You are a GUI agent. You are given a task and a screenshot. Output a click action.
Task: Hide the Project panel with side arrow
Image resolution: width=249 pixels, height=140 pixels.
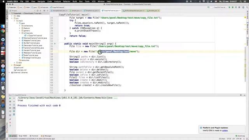point(47,10)
